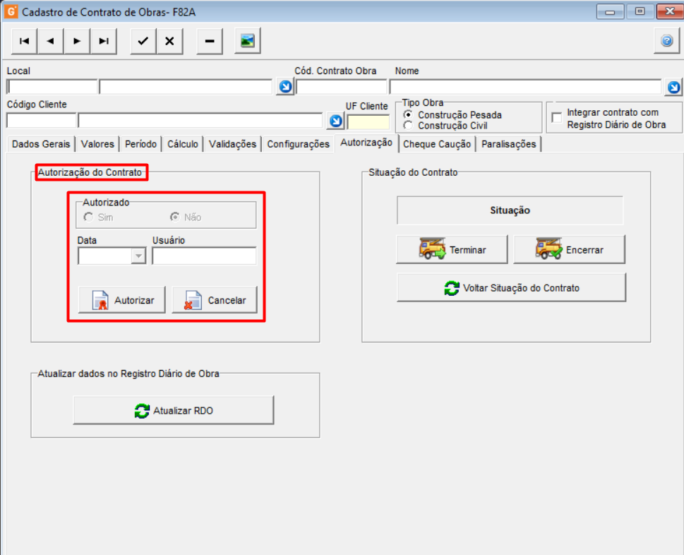684x555 pixels.
Task: Switch to the Valores tab
Action: (x=97, y=144)
